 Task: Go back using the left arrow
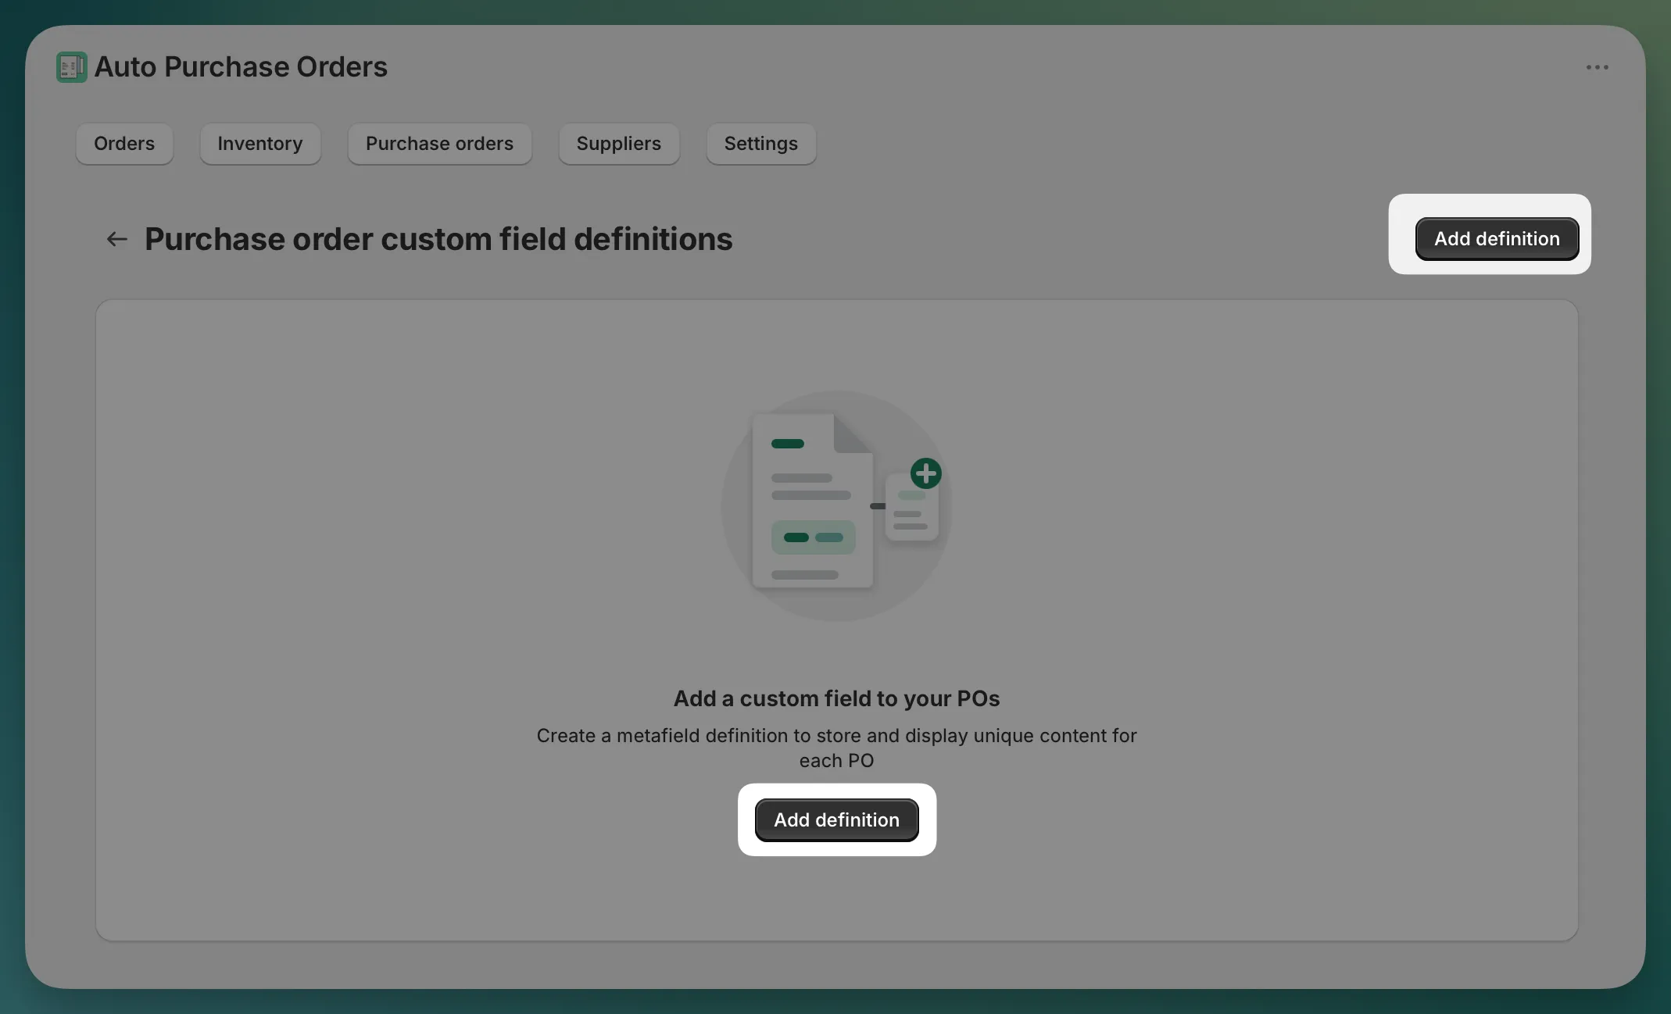(x=116, y=239)
